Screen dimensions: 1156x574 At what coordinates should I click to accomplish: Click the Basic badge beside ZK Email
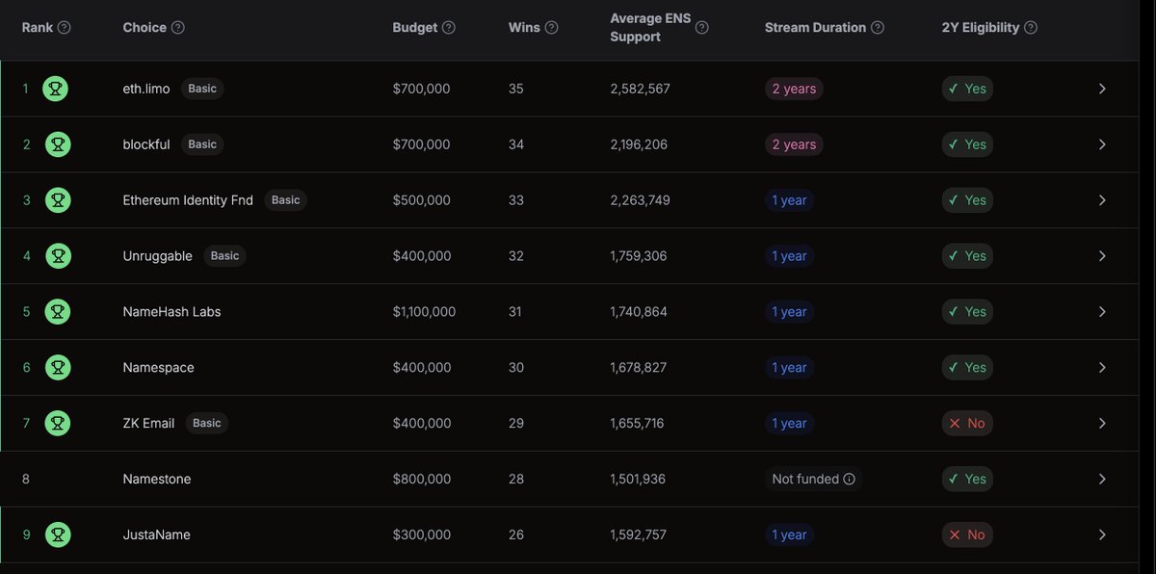[207, 423]
